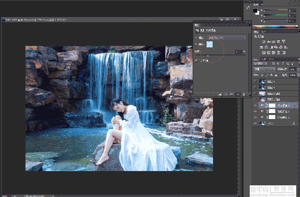
Task: Select the Color radio button in Properties
Action: pos(196,44)
